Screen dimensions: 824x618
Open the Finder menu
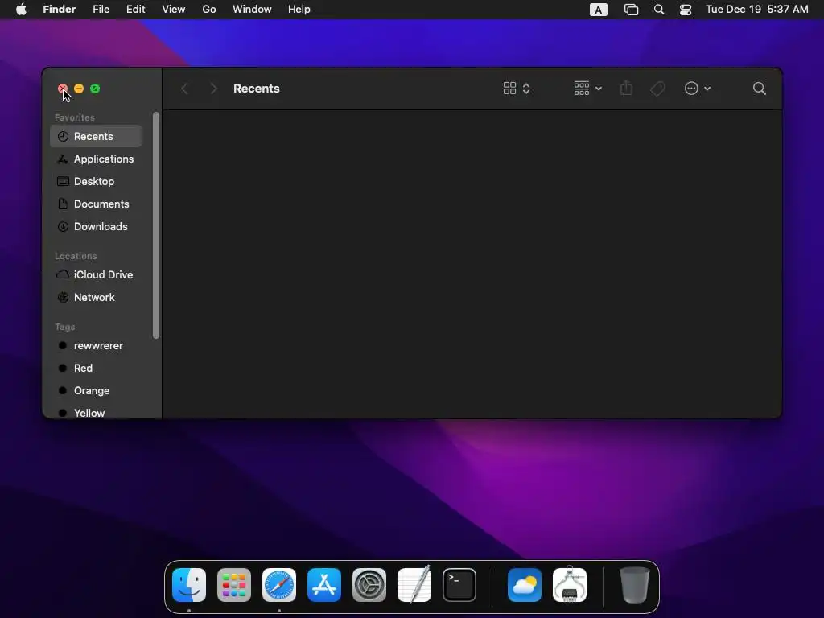60,10
